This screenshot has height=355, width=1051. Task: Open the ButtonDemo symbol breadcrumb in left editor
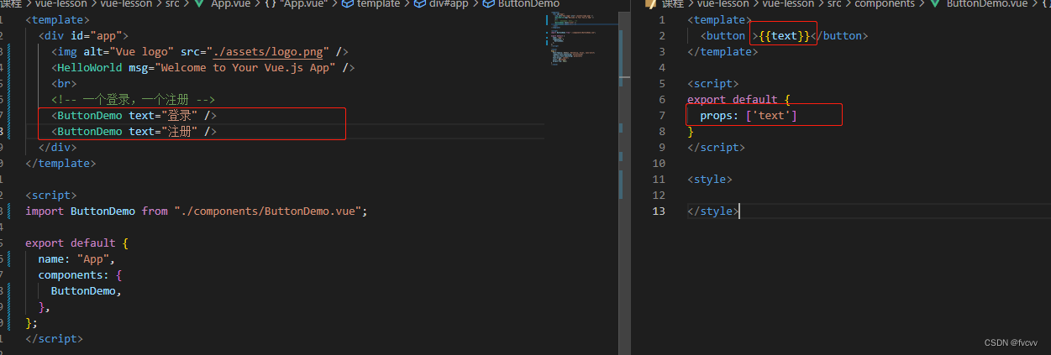click(528, 3)
